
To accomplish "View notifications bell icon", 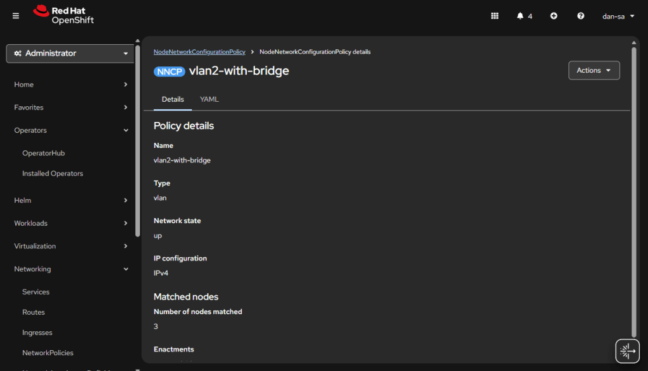I will (520, 16).
